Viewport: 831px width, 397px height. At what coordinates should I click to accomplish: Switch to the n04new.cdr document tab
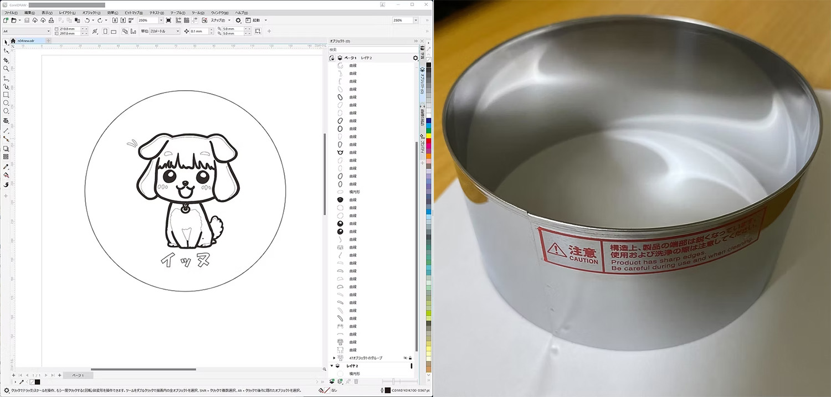point(25,40)
